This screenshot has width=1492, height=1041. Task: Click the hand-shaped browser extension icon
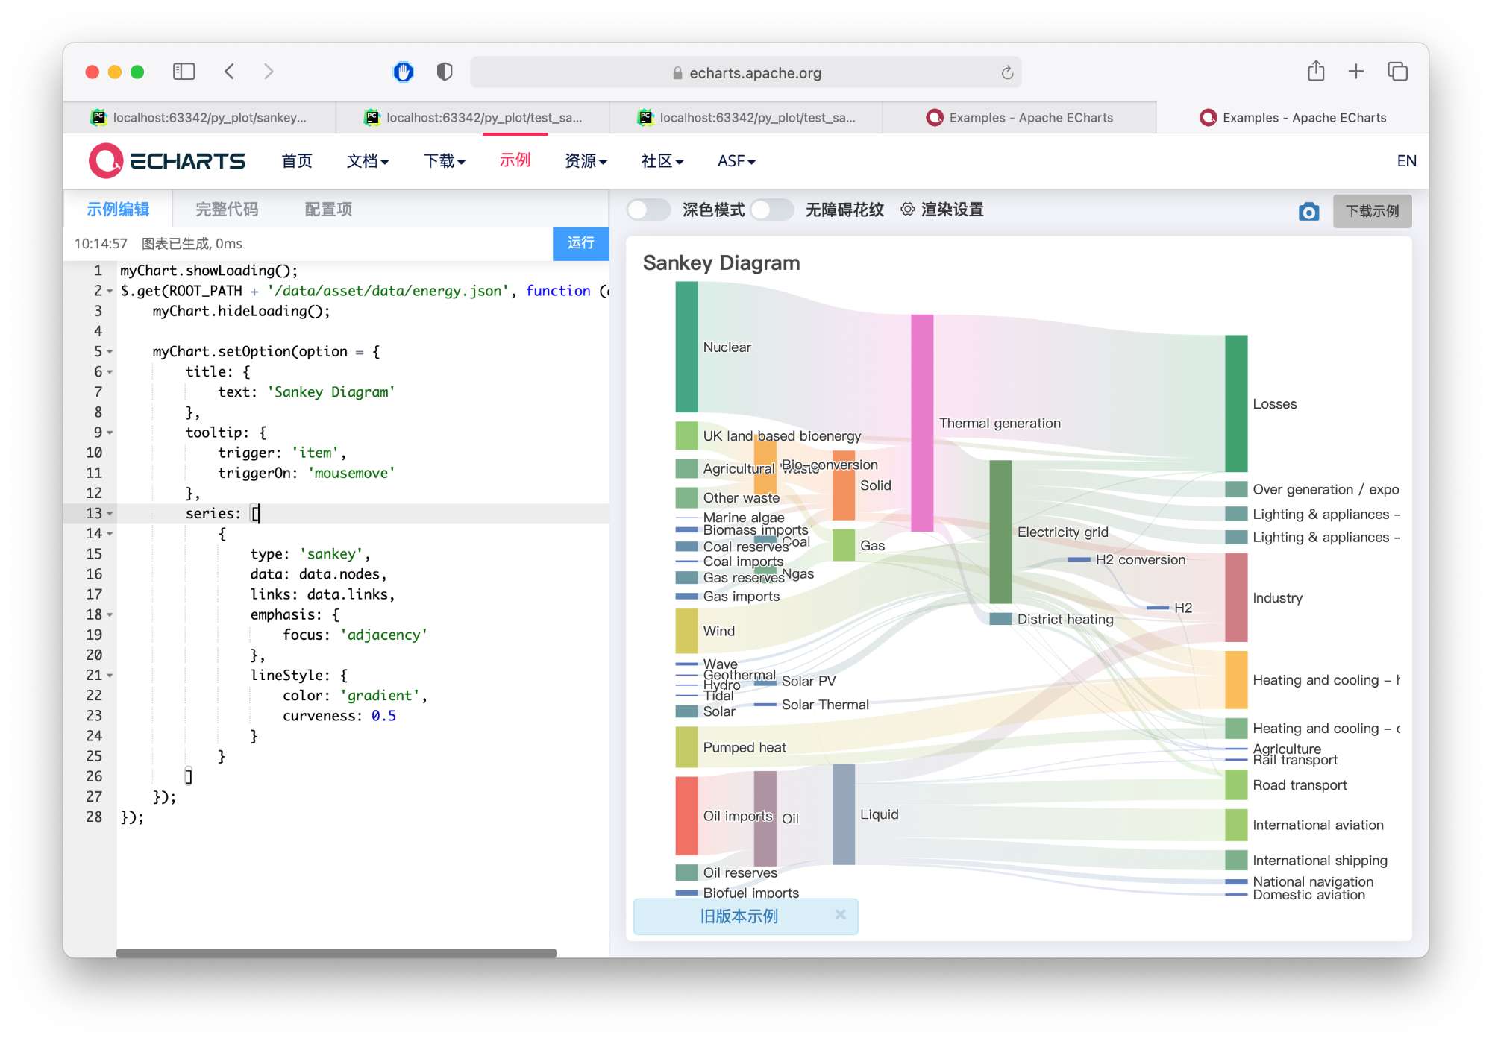click(x=403, y=72)
